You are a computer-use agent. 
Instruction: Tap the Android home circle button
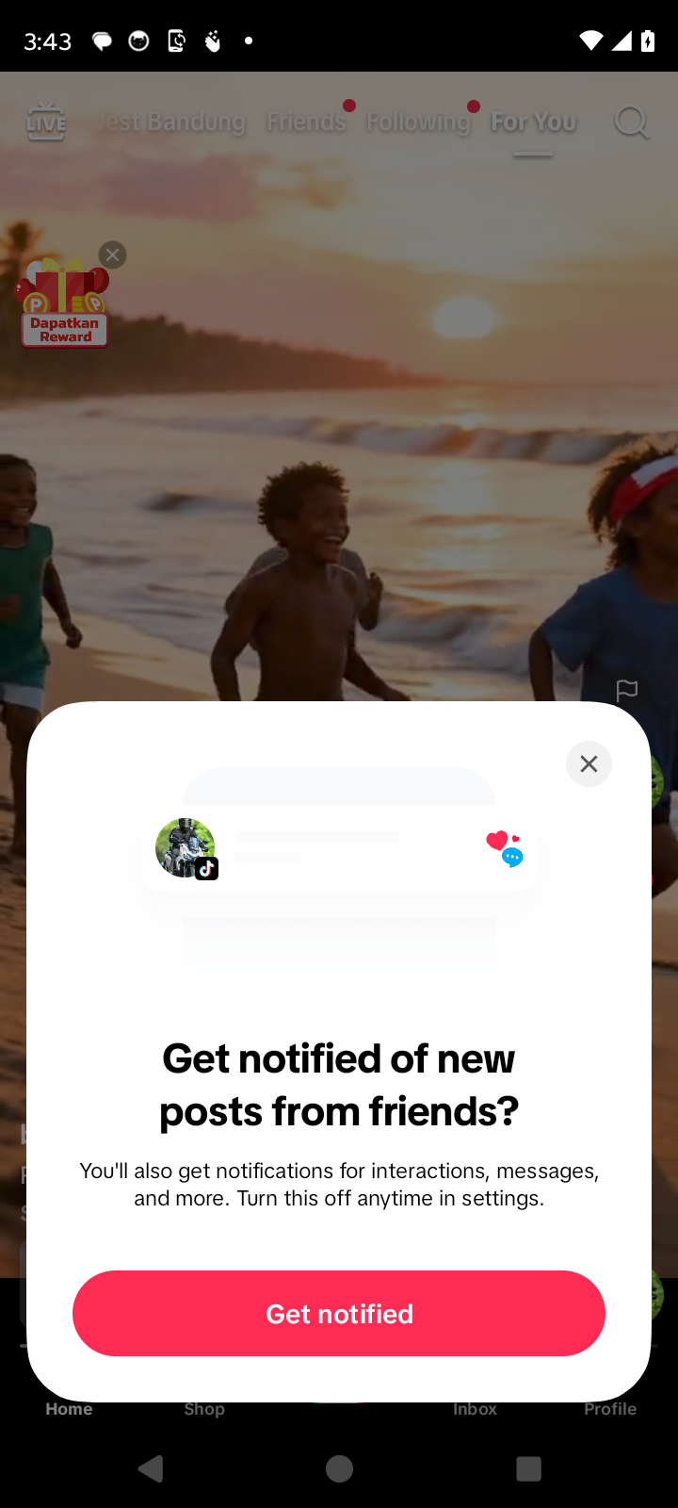[339, 1468]
